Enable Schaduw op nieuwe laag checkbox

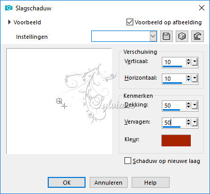(128, 161)
